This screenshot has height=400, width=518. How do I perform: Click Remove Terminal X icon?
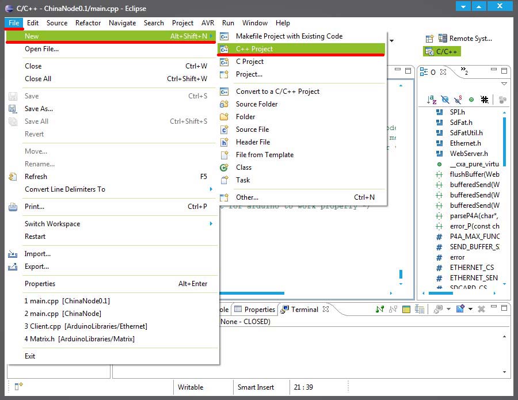[x=481, y=309]
